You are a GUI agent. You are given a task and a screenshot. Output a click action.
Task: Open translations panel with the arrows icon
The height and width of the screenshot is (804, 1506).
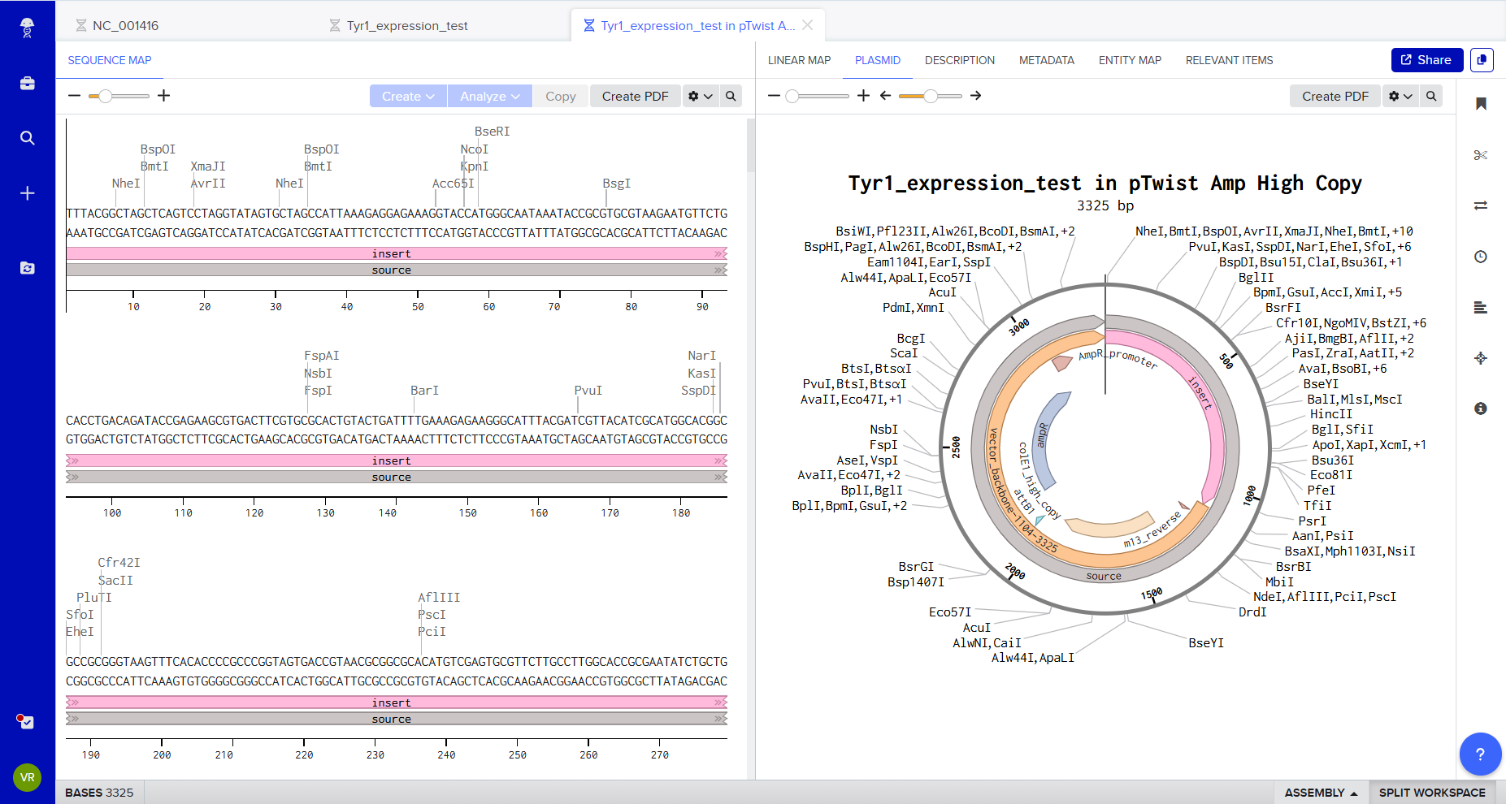point(1481,205)
